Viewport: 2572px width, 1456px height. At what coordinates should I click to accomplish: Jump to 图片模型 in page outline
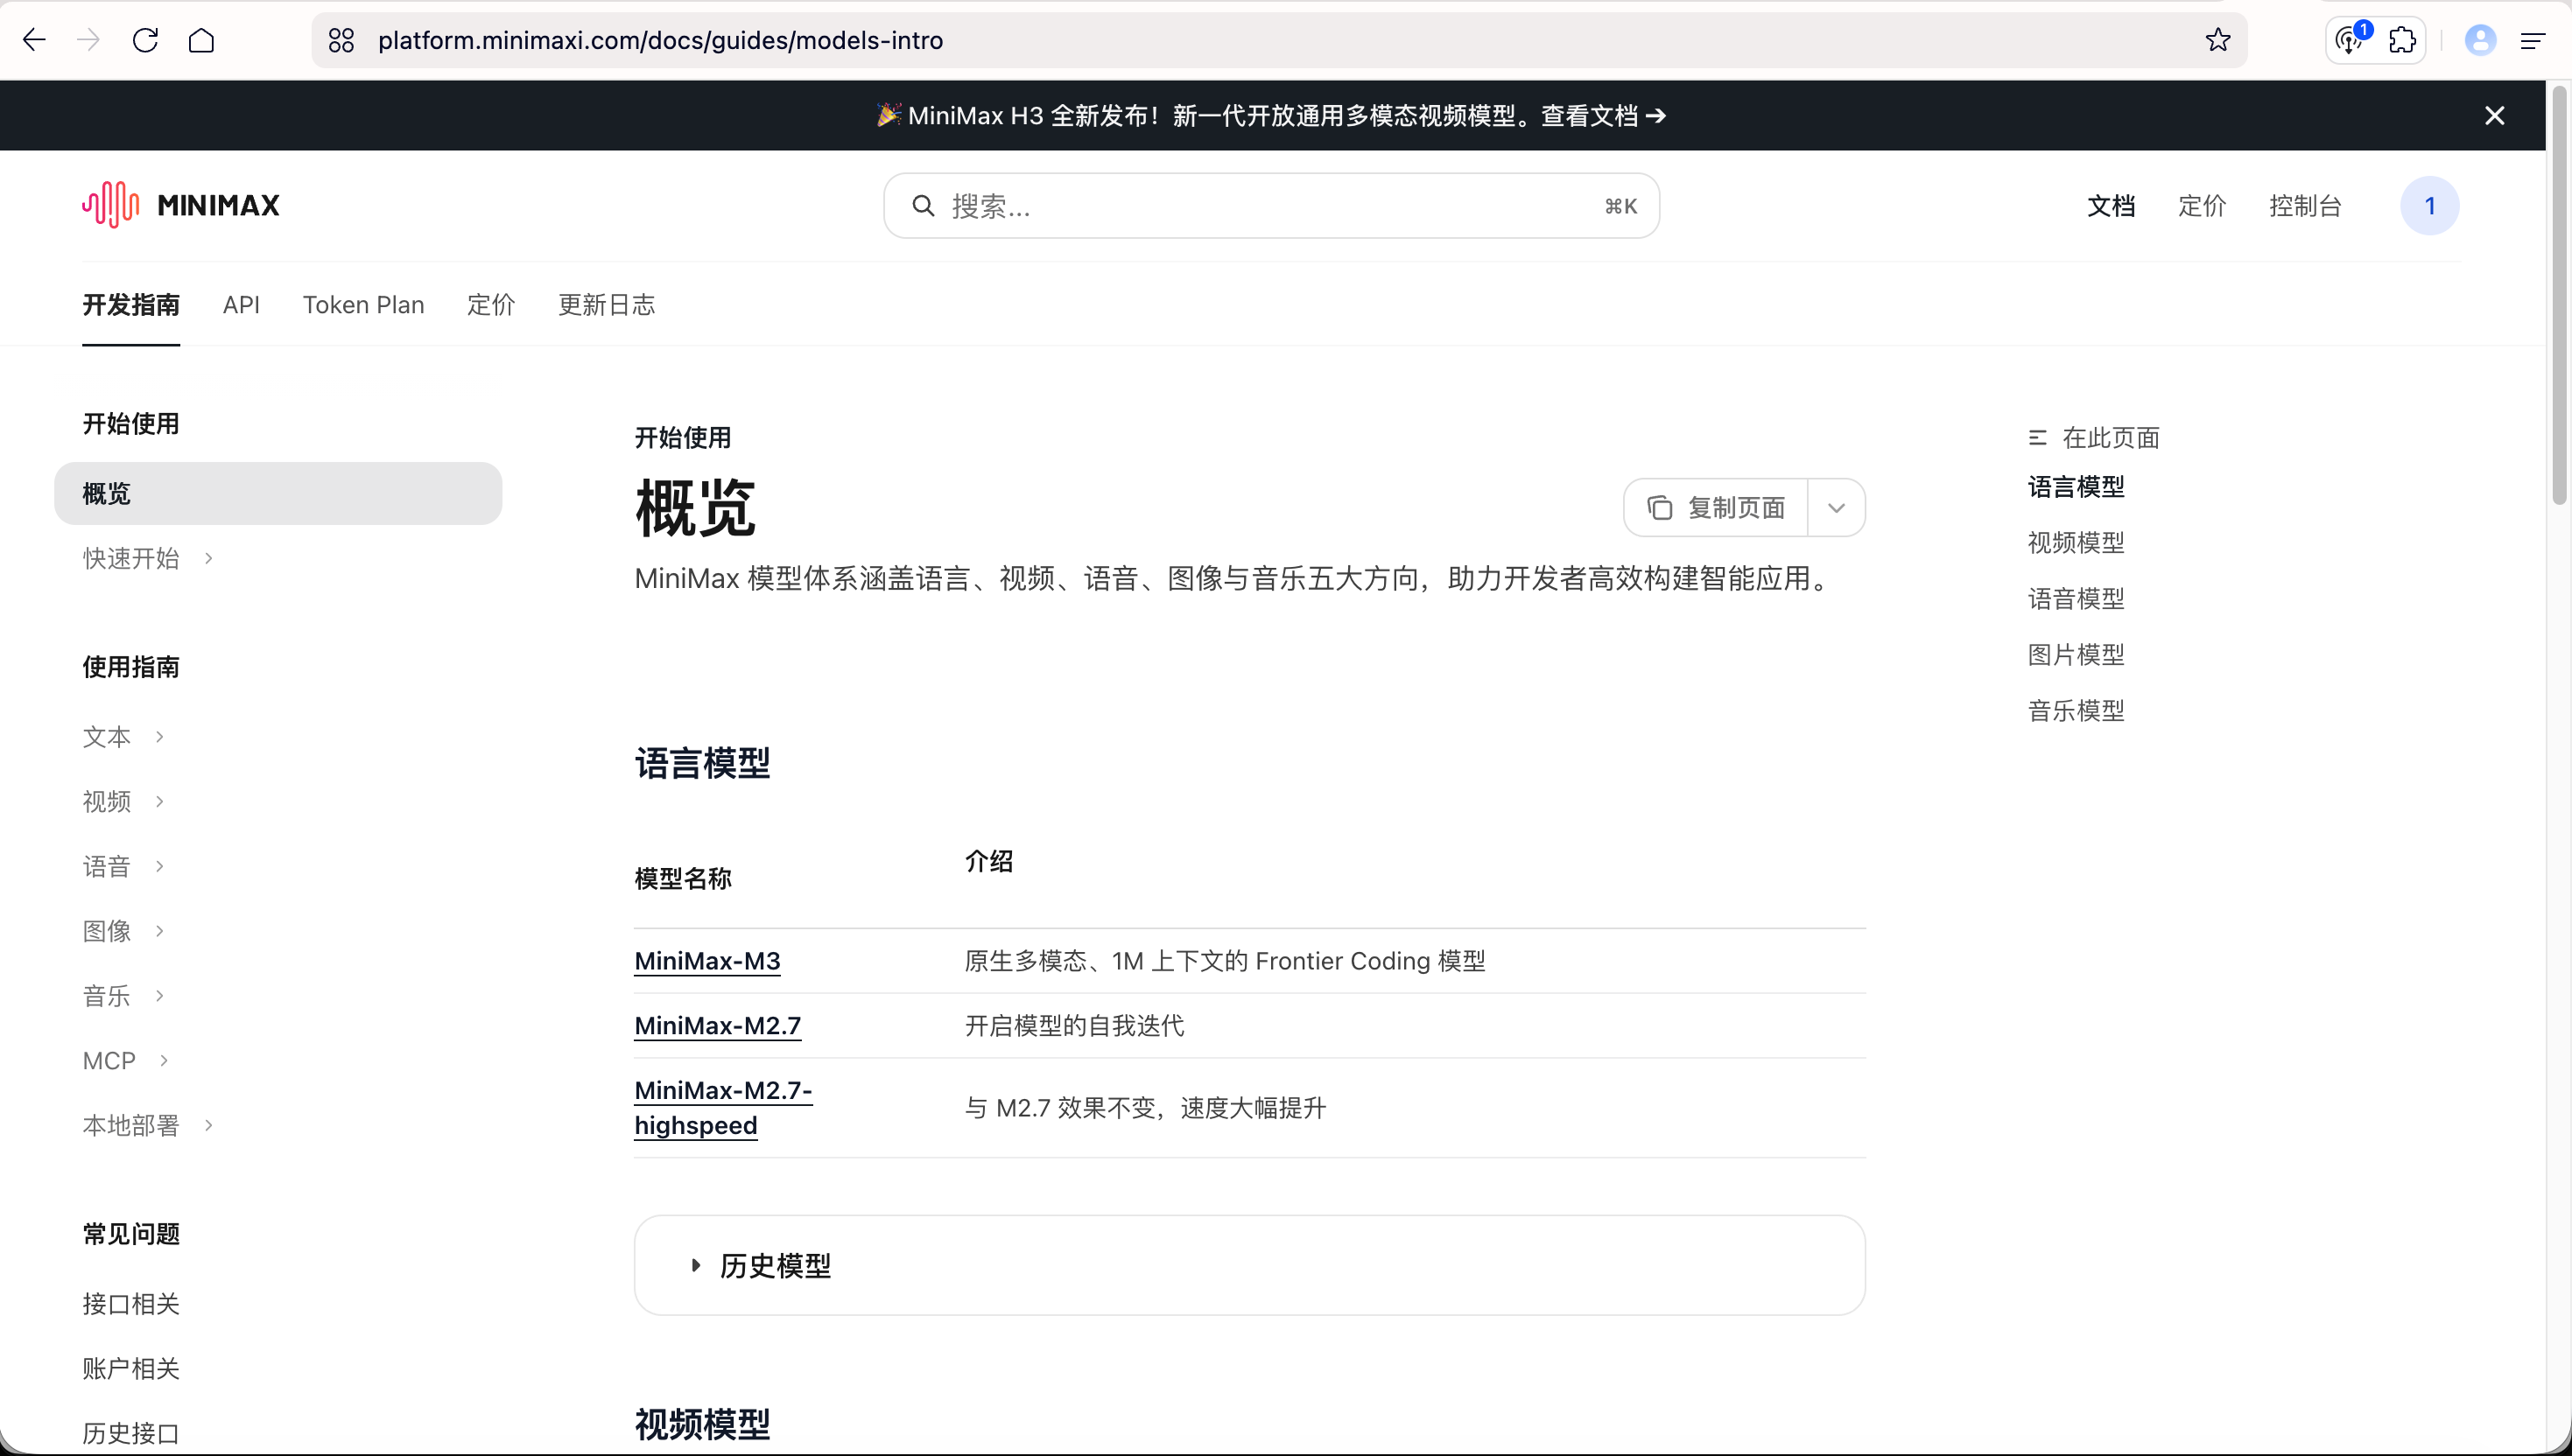2076,655
